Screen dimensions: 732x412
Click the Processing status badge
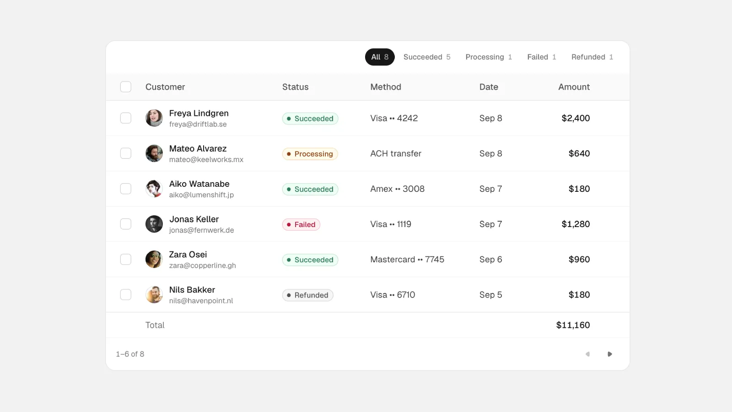[310, 154]
